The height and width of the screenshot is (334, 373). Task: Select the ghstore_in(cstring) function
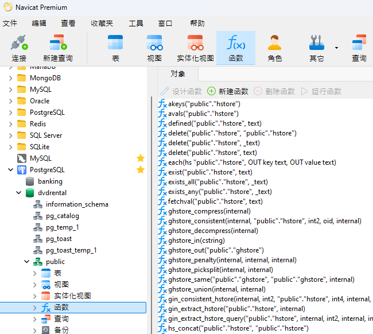(x=196, y=240)
